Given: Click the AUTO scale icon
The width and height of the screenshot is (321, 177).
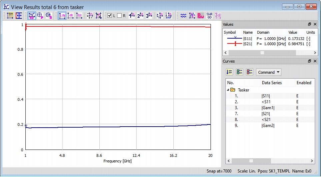Looking at the screenshot, I should pos(160,16).
